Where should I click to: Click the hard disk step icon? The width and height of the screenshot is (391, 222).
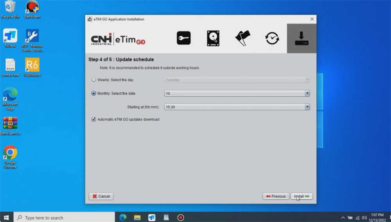coord(213,38)
